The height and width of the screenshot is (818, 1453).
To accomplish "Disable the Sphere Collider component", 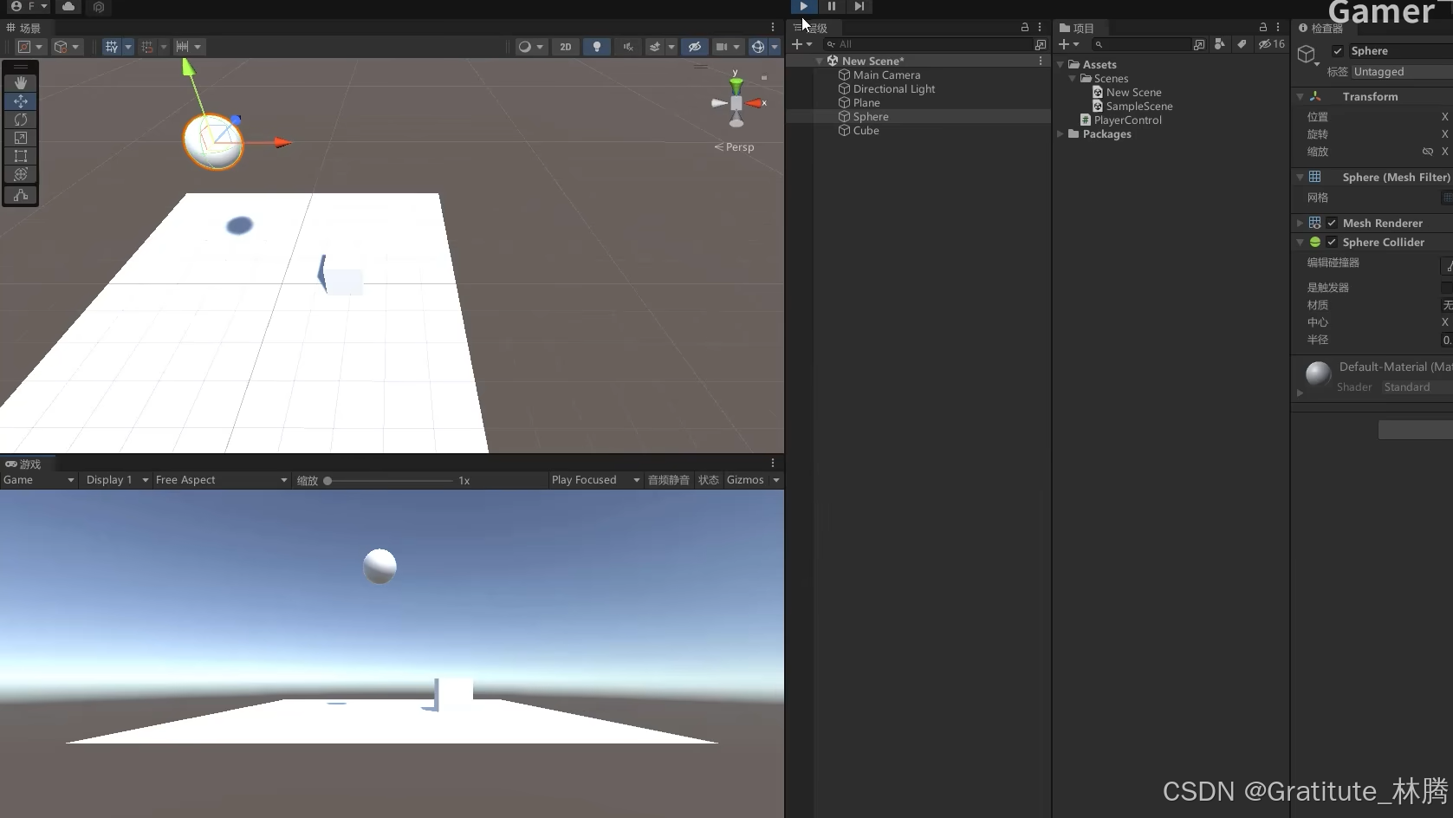I will [1332, 243].
